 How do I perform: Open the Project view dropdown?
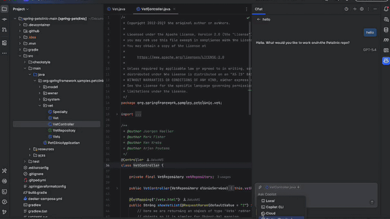point(21,9)
